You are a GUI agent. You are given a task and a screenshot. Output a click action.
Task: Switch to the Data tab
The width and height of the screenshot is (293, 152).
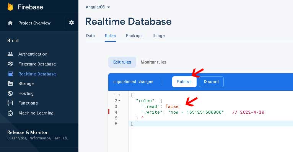(x=90, y=36)
